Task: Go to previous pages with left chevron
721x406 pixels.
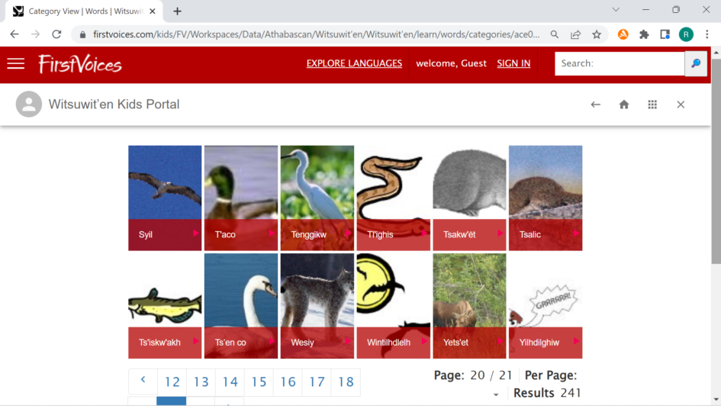Action: tap(143, 381)
